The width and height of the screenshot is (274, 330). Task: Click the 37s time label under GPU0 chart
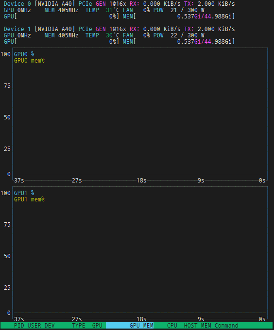(19, 181)
